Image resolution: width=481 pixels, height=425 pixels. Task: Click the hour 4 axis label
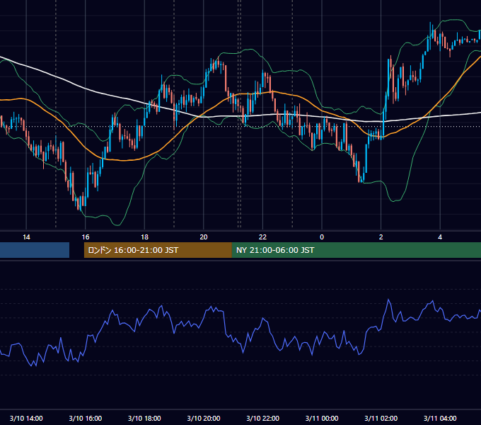click(x=440, y=237)
